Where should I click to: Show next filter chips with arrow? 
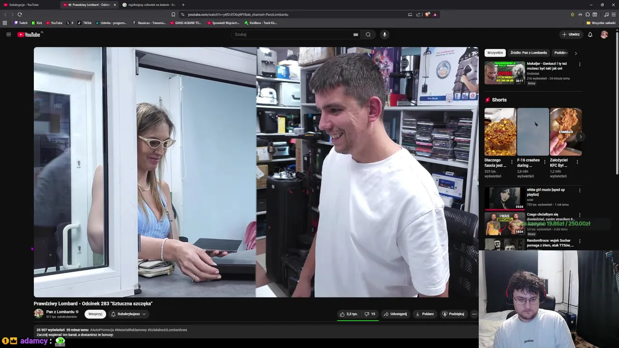pyautogui.click(x=575, y=53)
